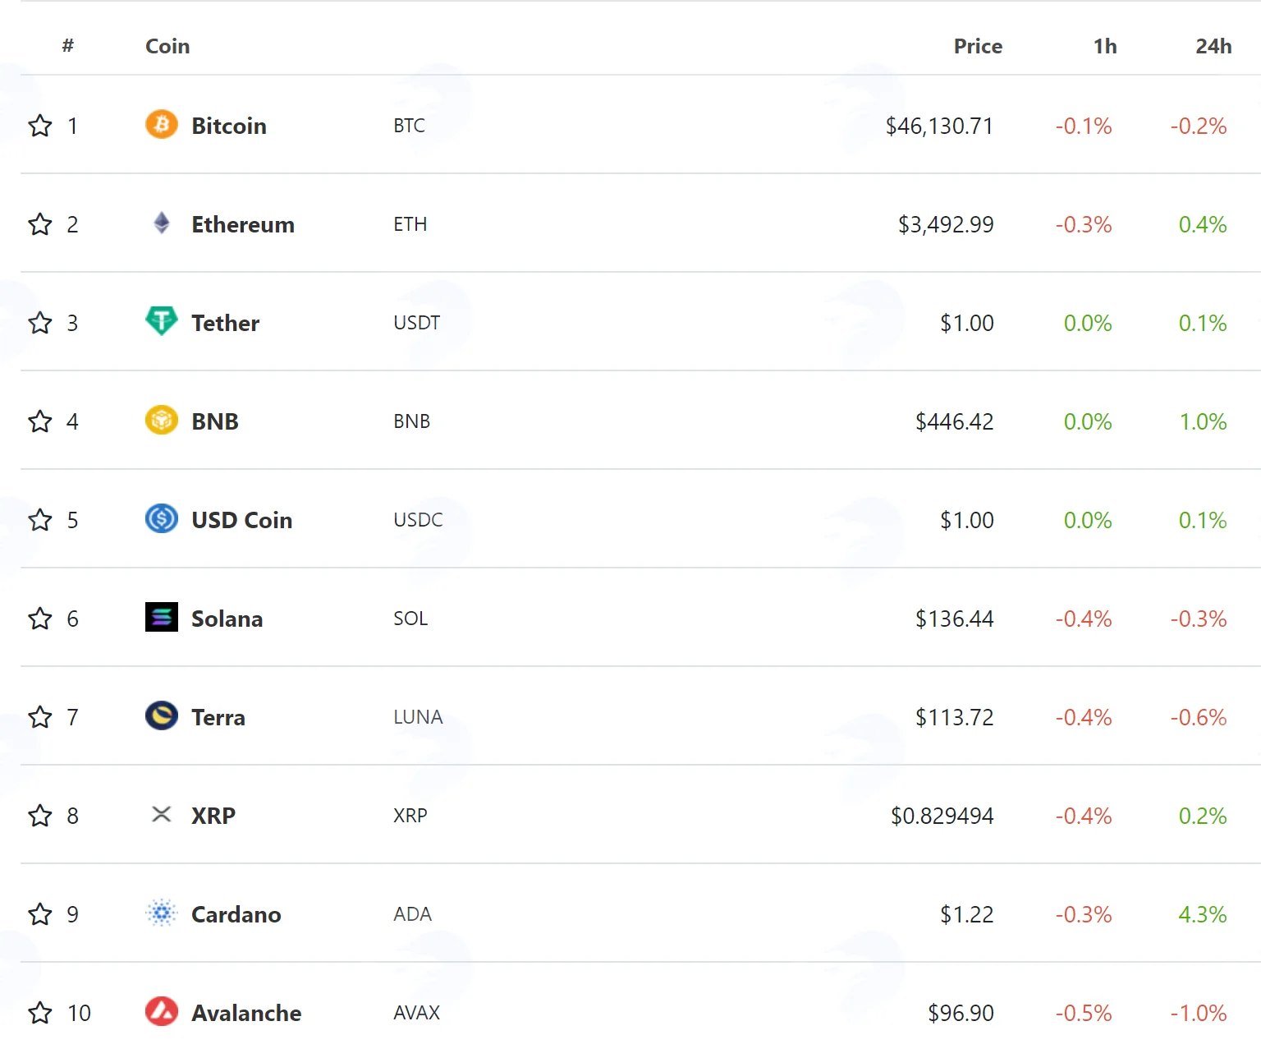1261x1058 pixels.
Task: Click the Solana logo icon
Action: coord(162,617)
